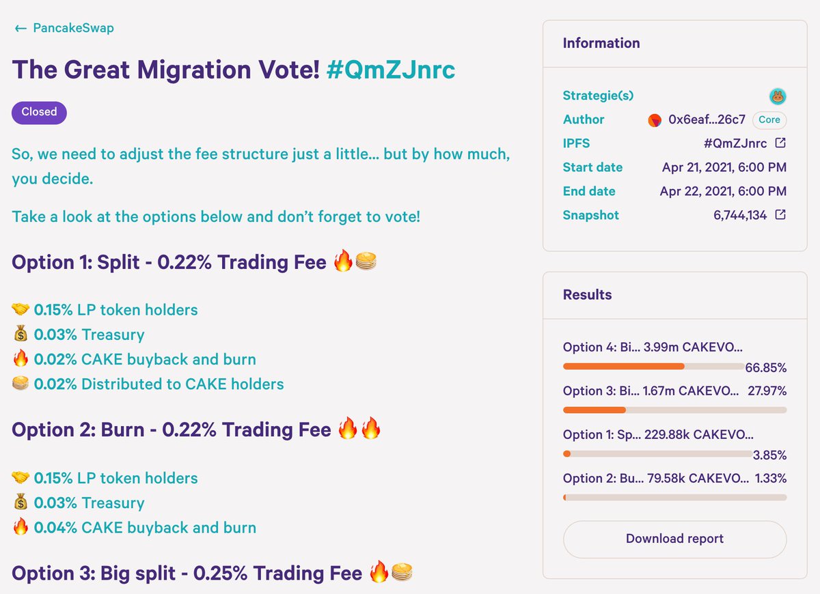The image size is (820, 594).
Task: Open the #QmZJnrc link in title
Action: click(391, 70)
